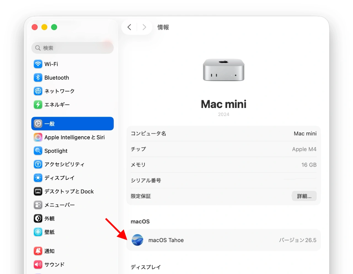
Task: Click the ディスプレイ section heading on right
Action: pos(146,267)
